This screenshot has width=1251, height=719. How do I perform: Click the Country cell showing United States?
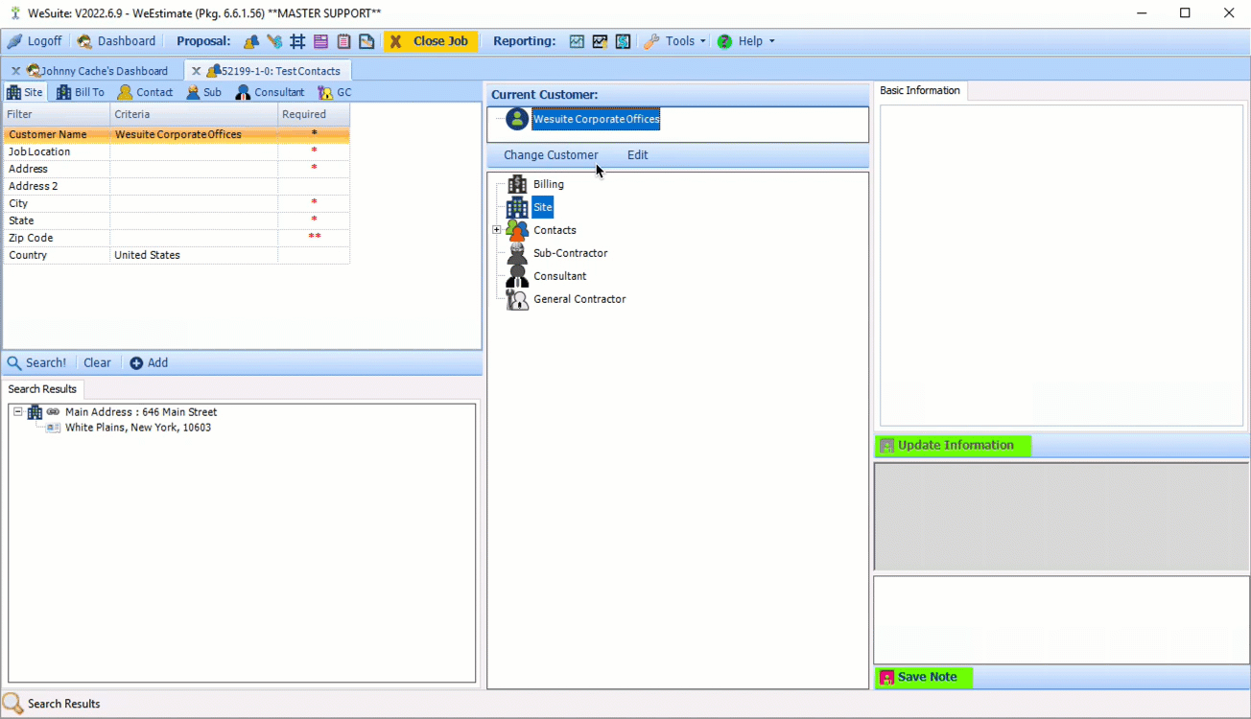pyautogui.click(x=194, y=255)
